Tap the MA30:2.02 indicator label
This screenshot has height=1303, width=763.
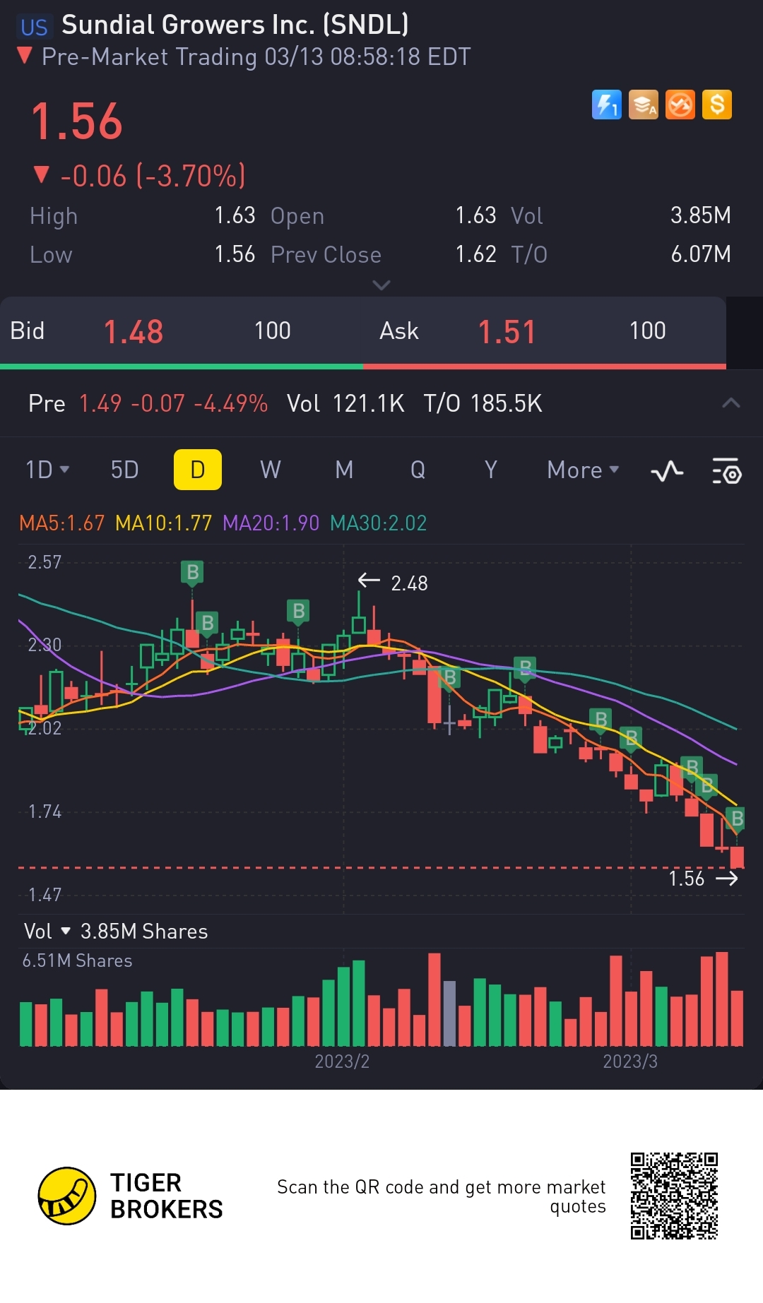(x=379, y=523)
